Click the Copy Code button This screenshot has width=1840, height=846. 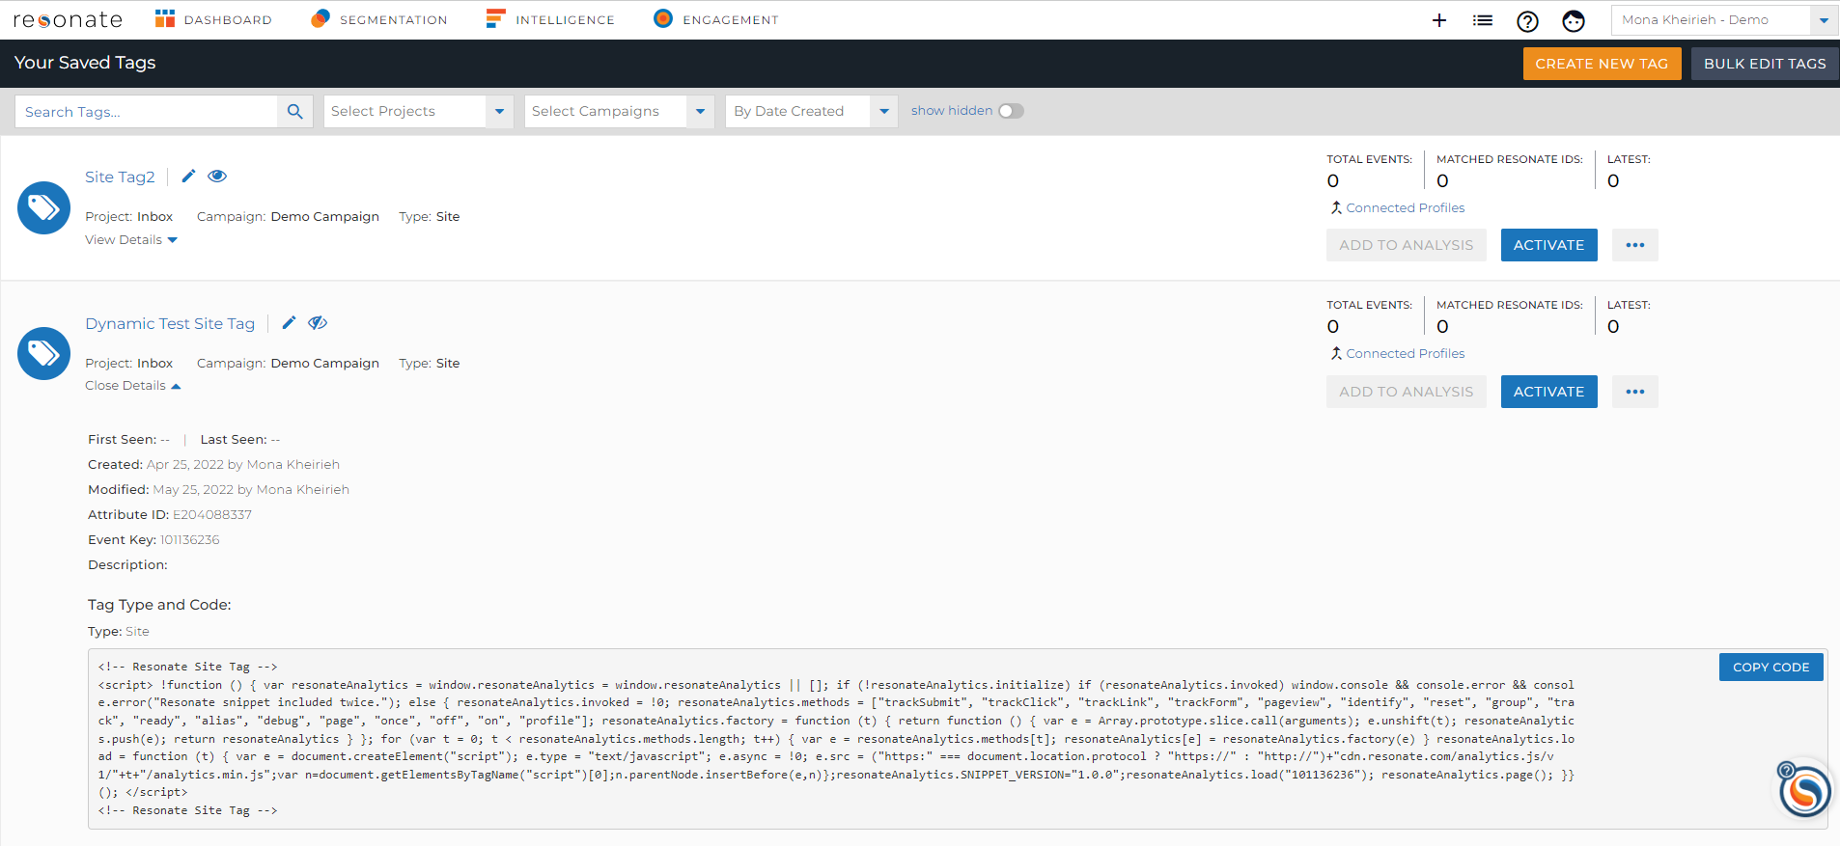click(1770, 667)
